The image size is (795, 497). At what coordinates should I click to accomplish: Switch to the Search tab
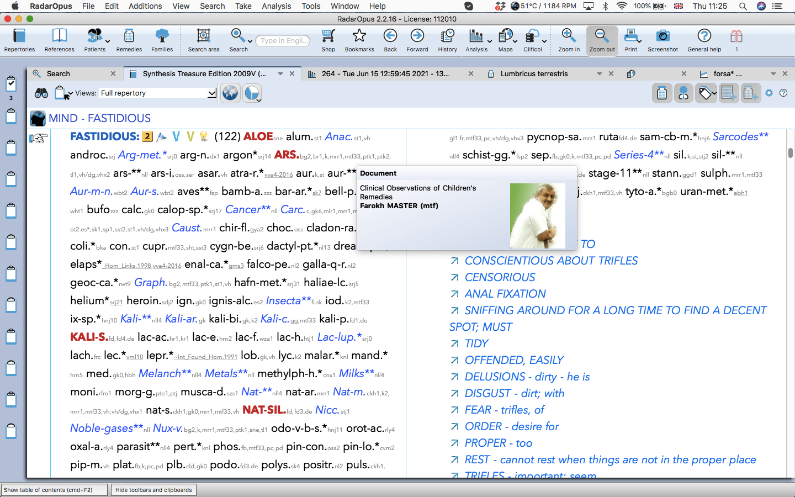59,73
